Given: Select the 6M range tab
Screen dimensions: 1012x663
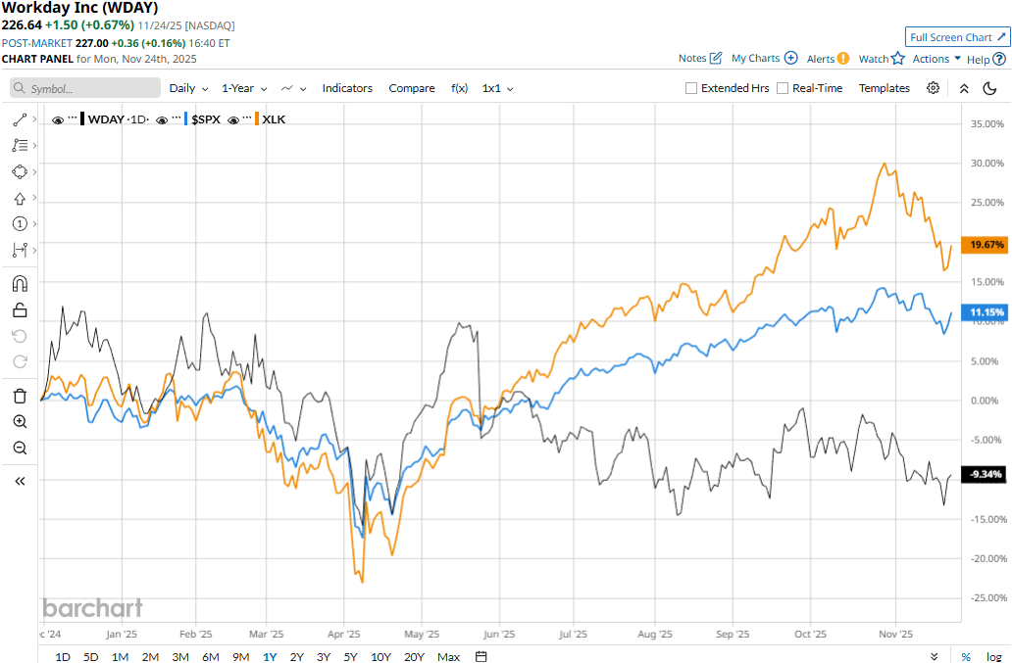Looking at the screenshot, I should coord(211,656).
